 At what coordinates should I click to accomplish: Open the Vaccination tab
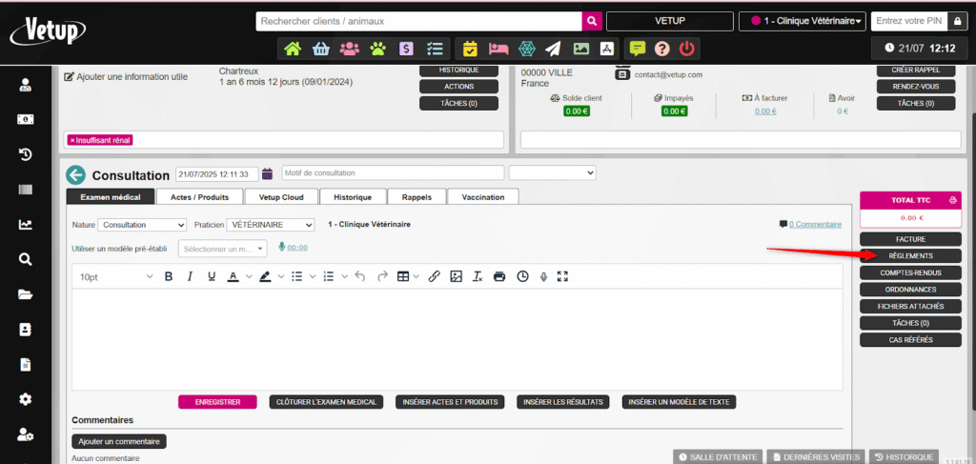pyautogui.click(x=483, y=197)
